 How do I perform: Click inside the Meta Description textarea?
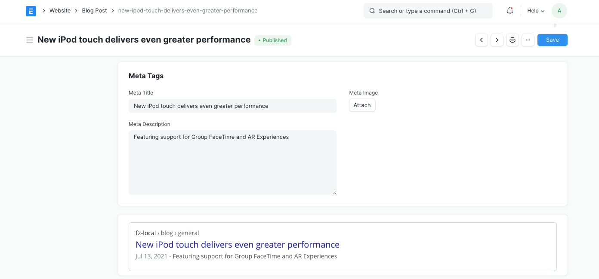232,162
